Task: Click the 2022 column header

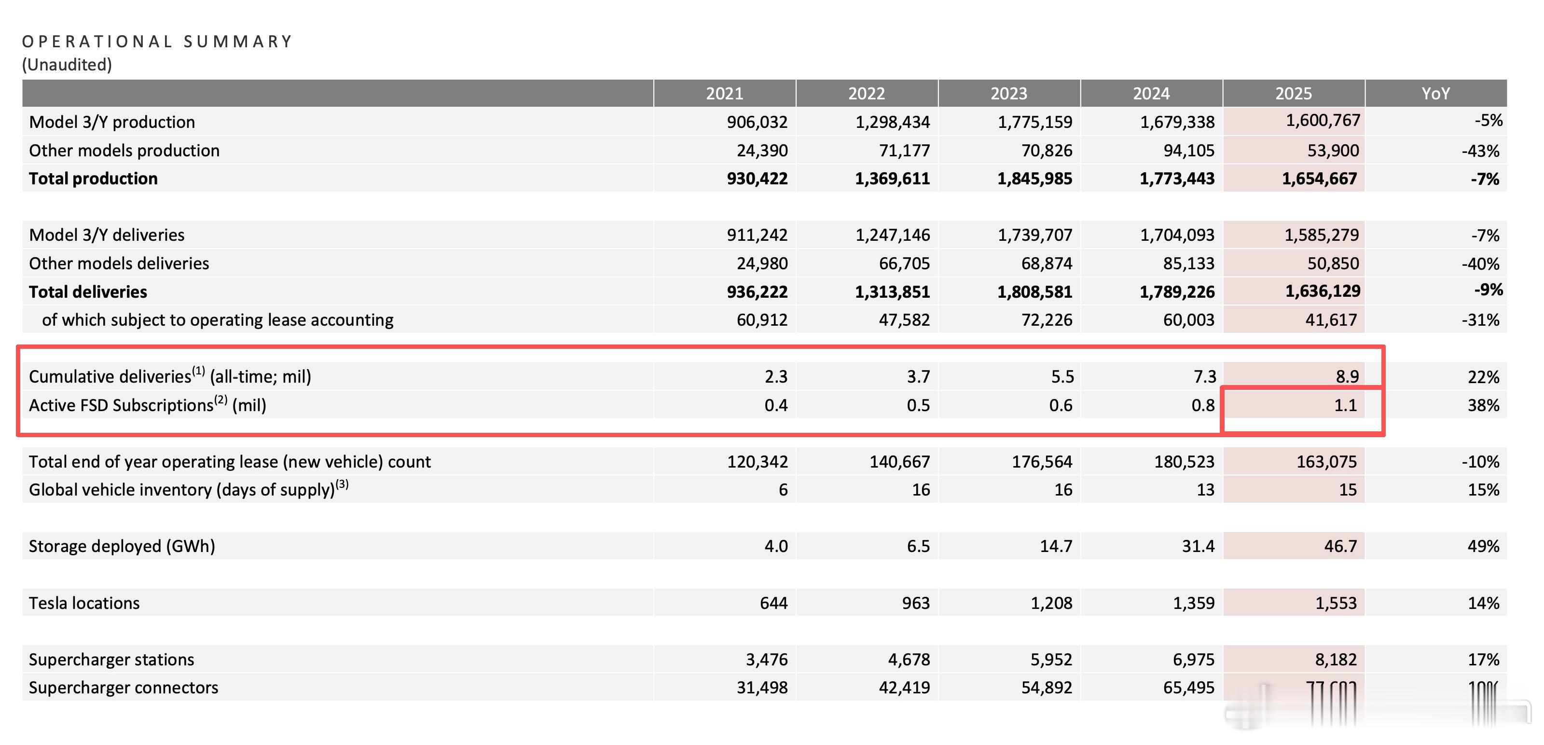Action: pos(866,94)
